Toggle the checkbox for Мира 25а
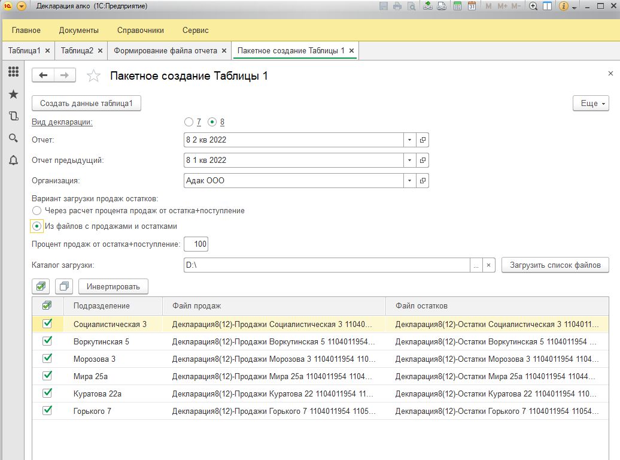This screenshot has width=620, height=460. click(47, 376)
